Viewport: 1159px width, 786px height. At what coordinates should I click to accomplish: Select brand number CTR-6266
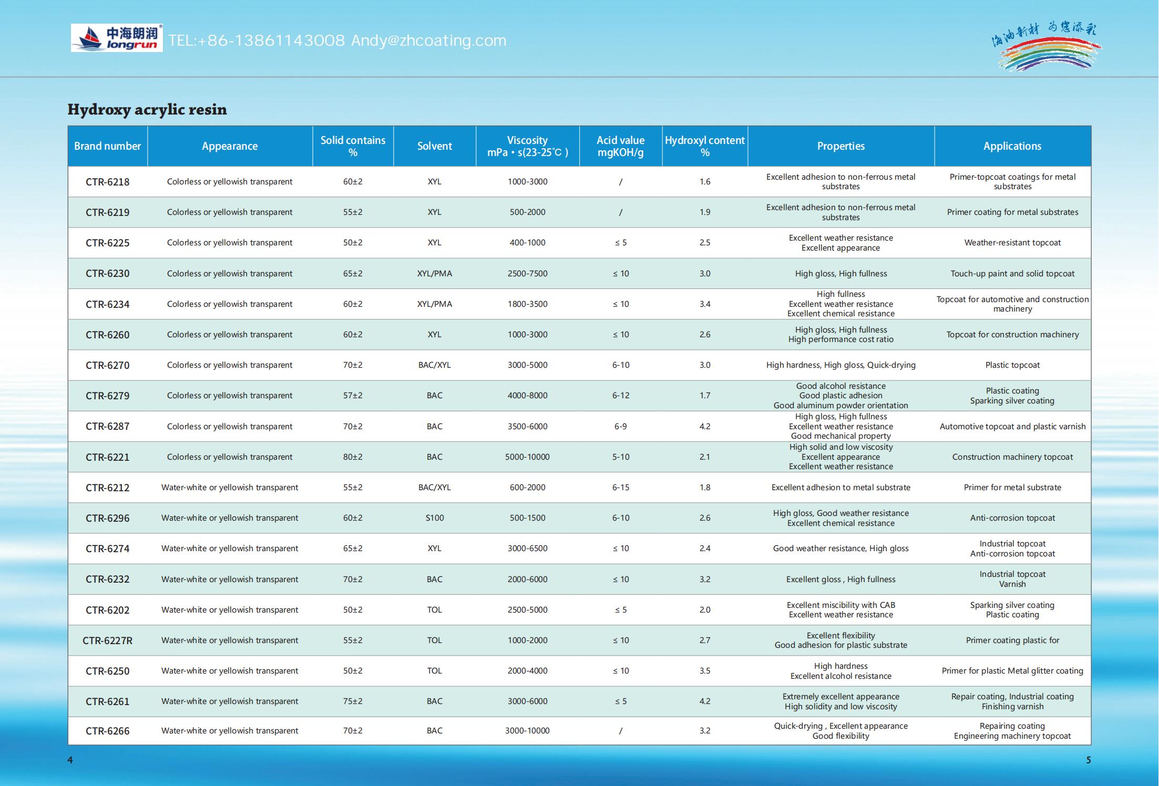107,731
